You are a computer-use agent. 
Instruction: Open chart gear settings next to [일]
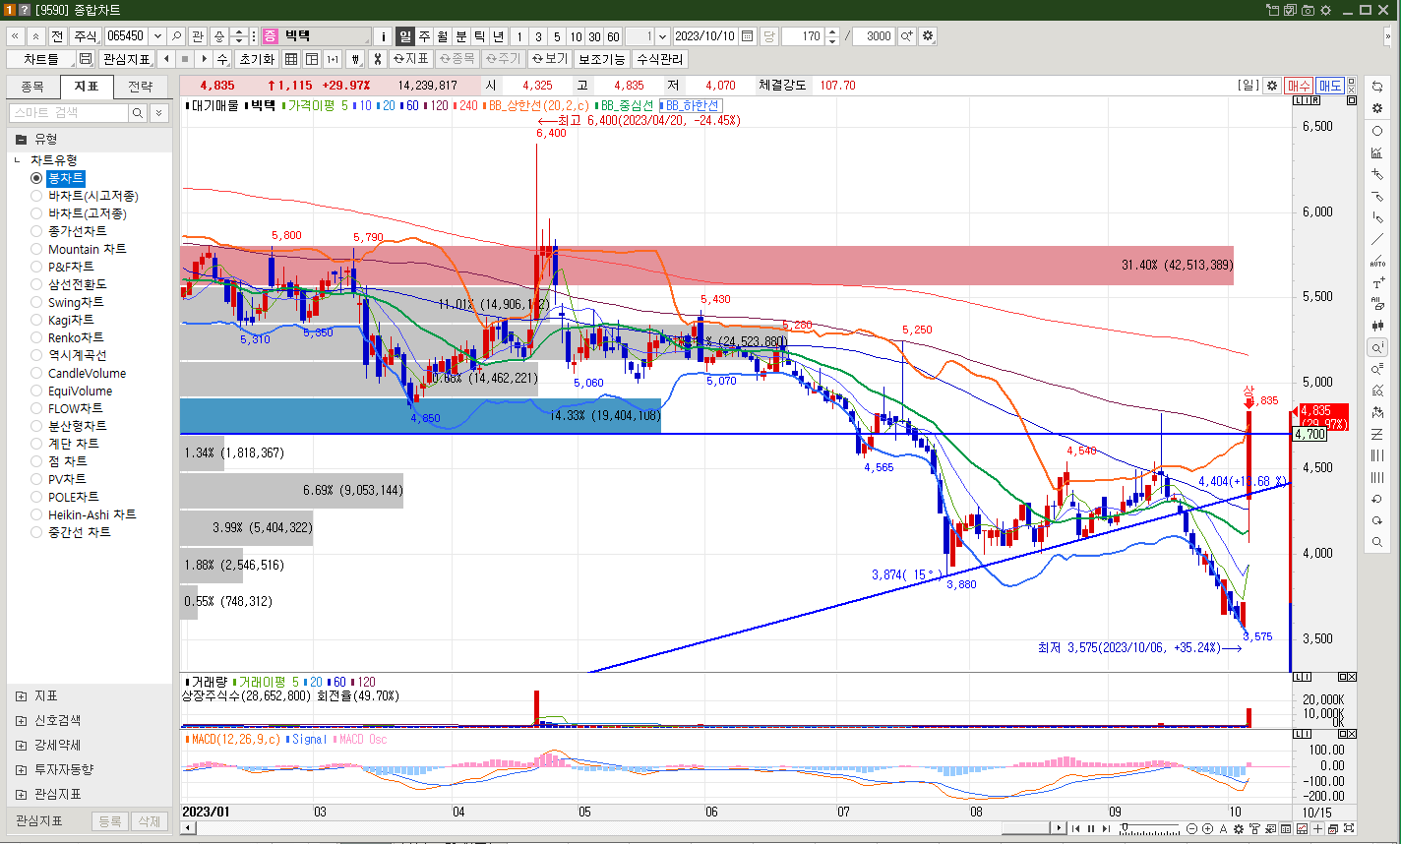(1271, 86)
